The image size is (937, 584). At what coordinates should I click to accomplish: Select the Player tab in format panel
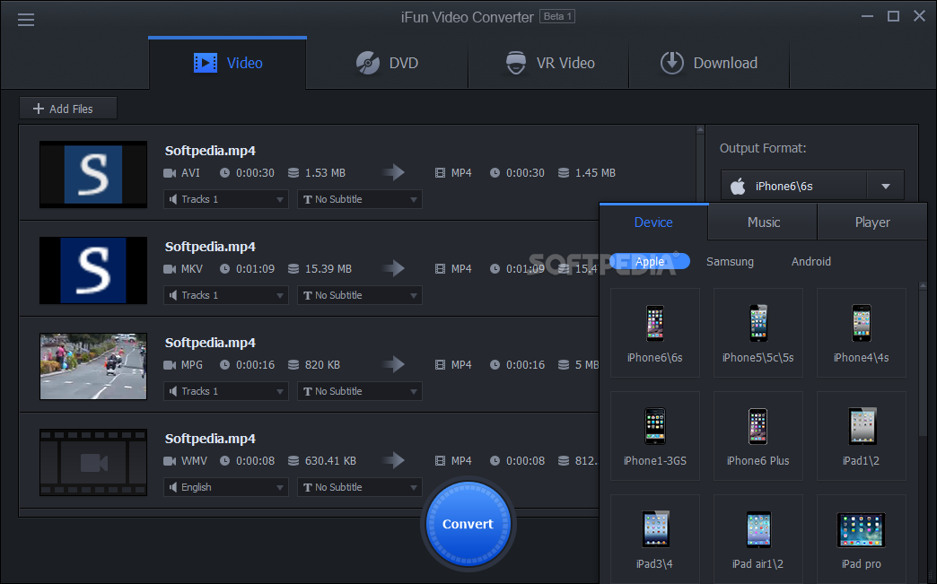click(871, 222)
